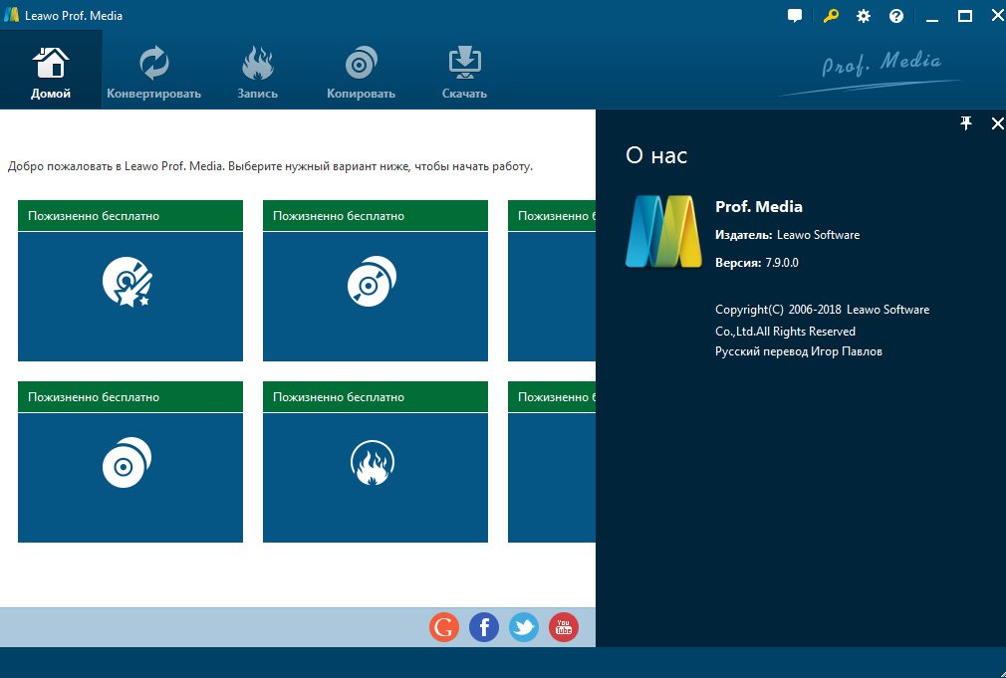This screenshot has width=1006, height=678.
Task: Open the feedback speech bubble icon
Action: pos(795,16)
